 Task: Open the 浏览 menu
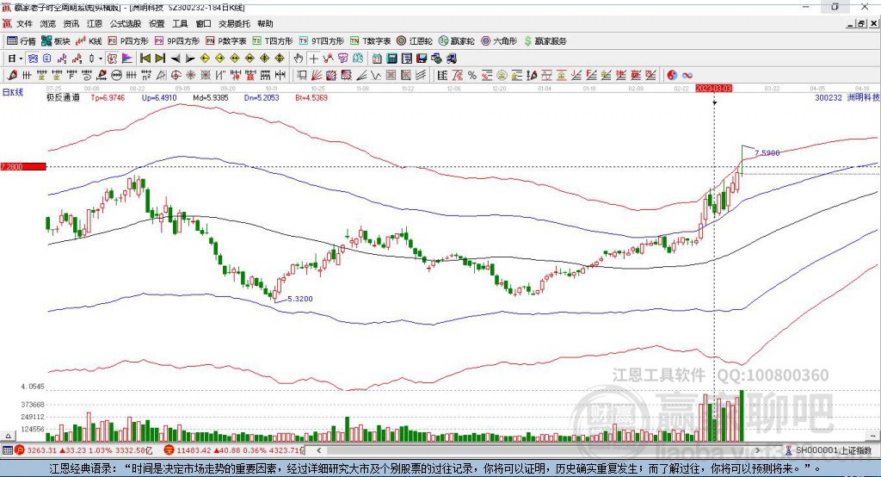[48, 23]
